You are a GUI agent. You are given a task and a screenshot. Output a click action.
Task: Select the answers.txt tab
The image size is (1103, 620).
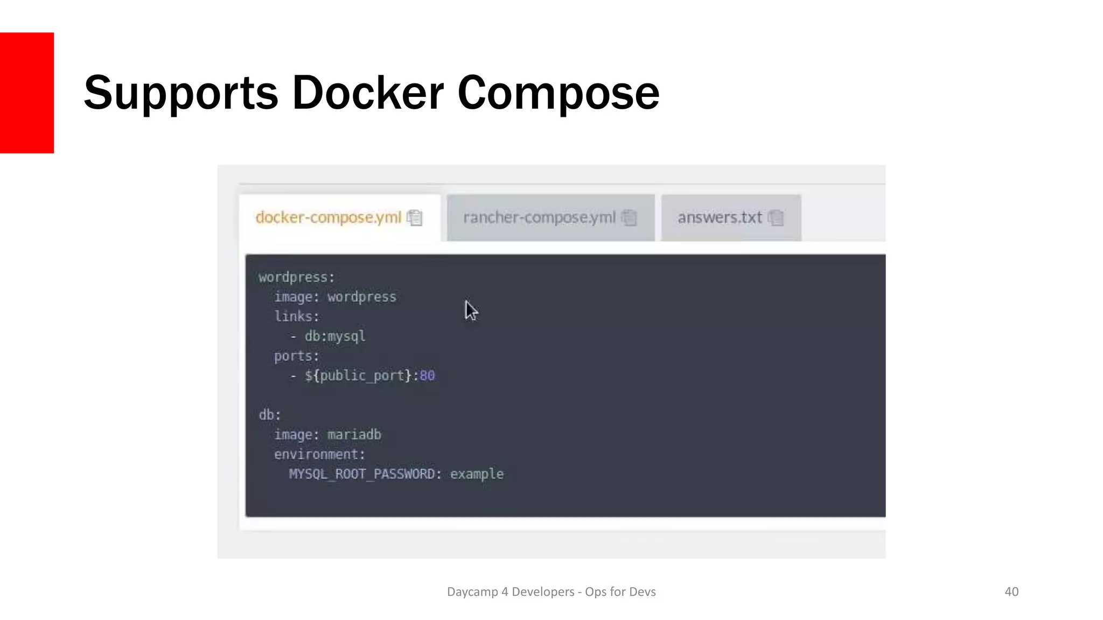731,218
